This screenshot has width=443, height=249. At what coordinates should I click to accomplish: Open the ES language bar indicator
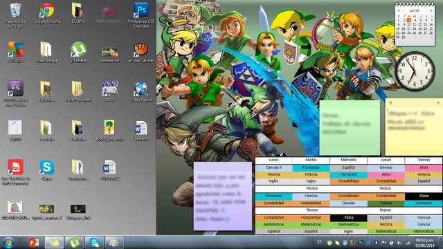click(319, 242)
